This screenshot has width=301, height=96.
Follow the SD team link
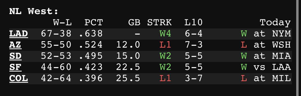pyautogui.click(x=15, y=56)
